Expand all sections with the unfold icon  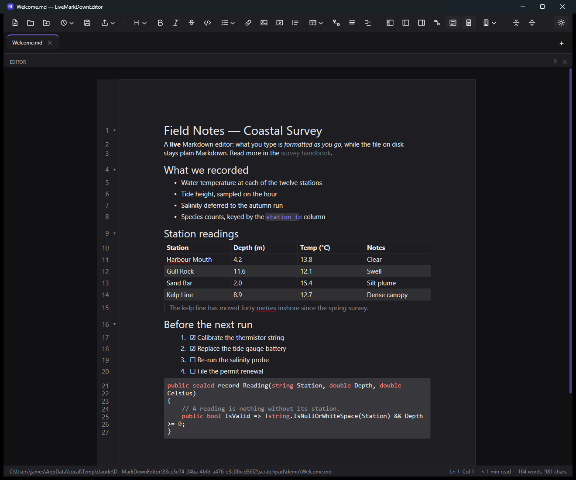pos(532,23)
